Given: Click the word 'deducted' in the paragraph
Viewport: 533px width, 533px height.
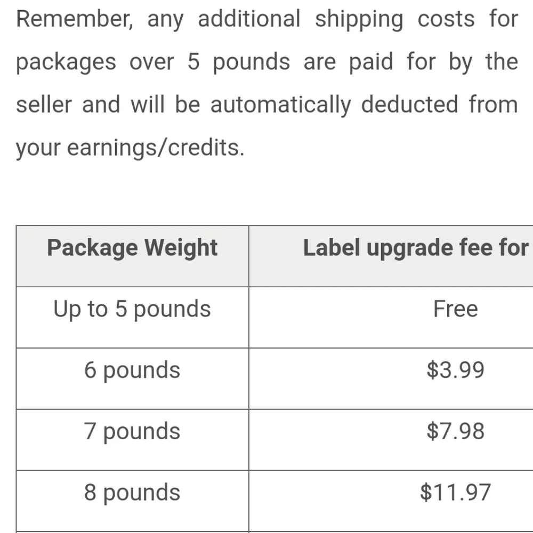Looking at the screenshot, I should click(409, 104).
